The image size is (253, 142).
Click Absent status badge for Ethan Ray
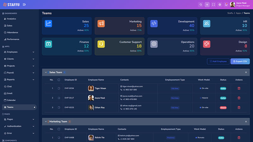[223, 108]
